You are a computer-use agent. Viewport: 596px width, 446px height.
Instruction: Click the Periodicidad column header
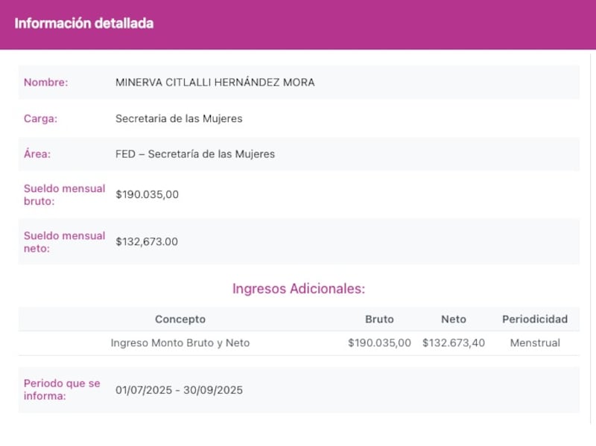[535, 319]
